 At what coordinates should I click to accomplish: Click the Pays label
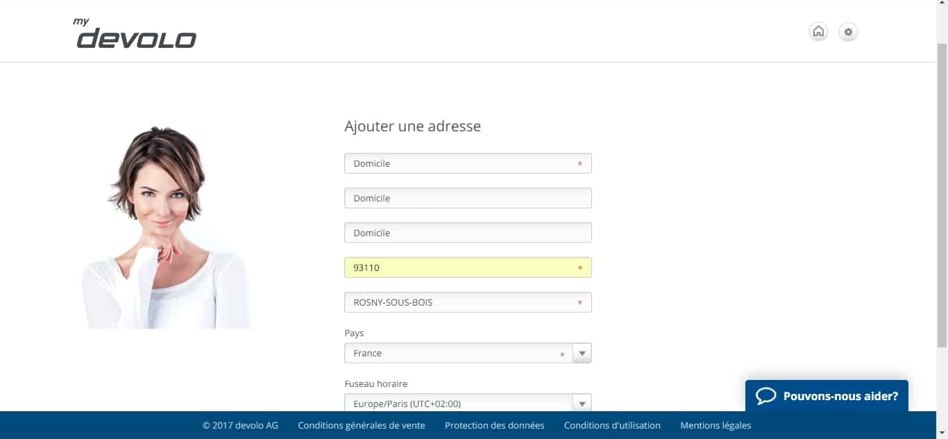[354, 333]
